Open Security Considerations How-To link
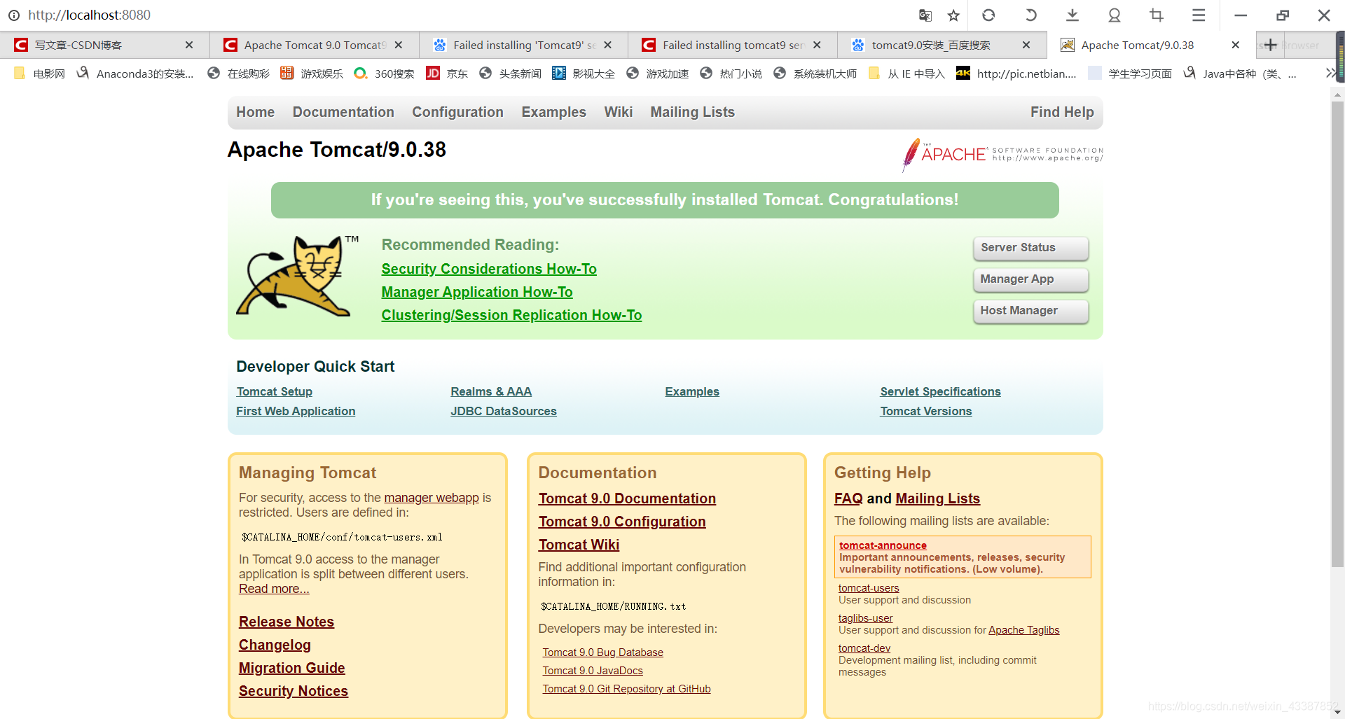Image resolution: width=1345 pixels, height=719 pixels. point(489,269)
